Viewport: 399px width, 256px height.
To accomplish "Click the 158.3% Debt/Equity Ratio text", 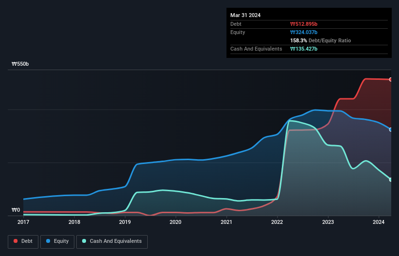I will 320,40.
